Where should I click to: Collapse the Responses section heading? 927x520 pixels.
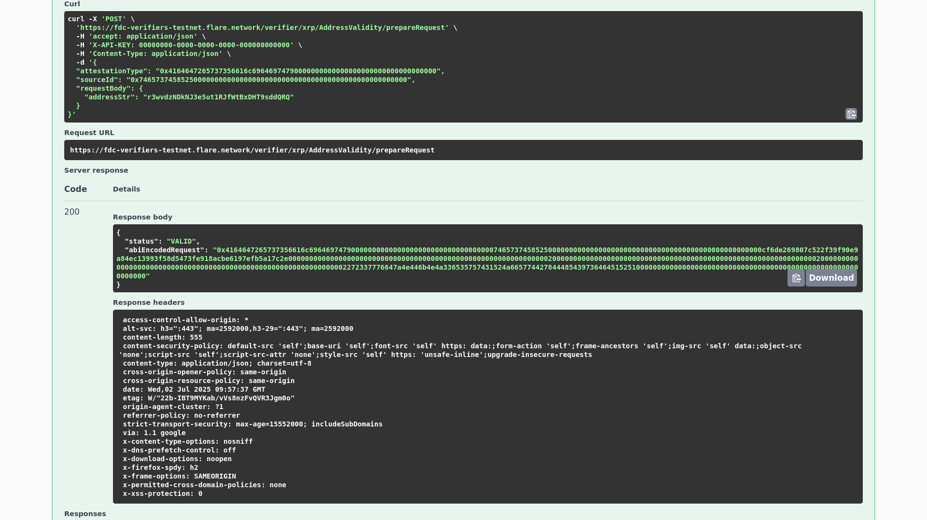click(x=85, y=514)
